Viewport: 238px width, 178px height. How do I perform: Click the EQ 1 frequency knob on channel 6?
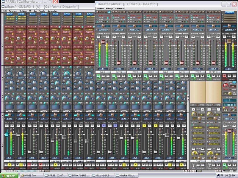(x=66, y=73)
